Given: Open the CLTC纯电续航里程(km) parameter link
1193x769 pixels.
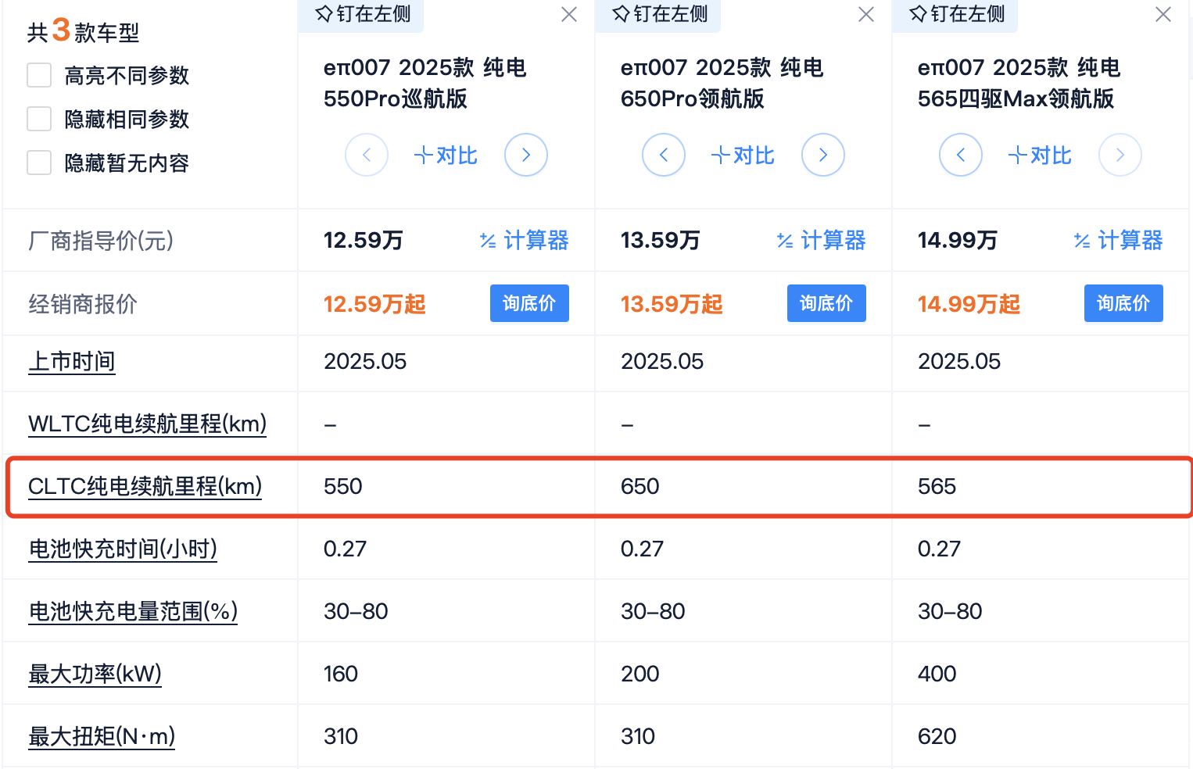Looking at the screenshot, I should click(145, 486).
